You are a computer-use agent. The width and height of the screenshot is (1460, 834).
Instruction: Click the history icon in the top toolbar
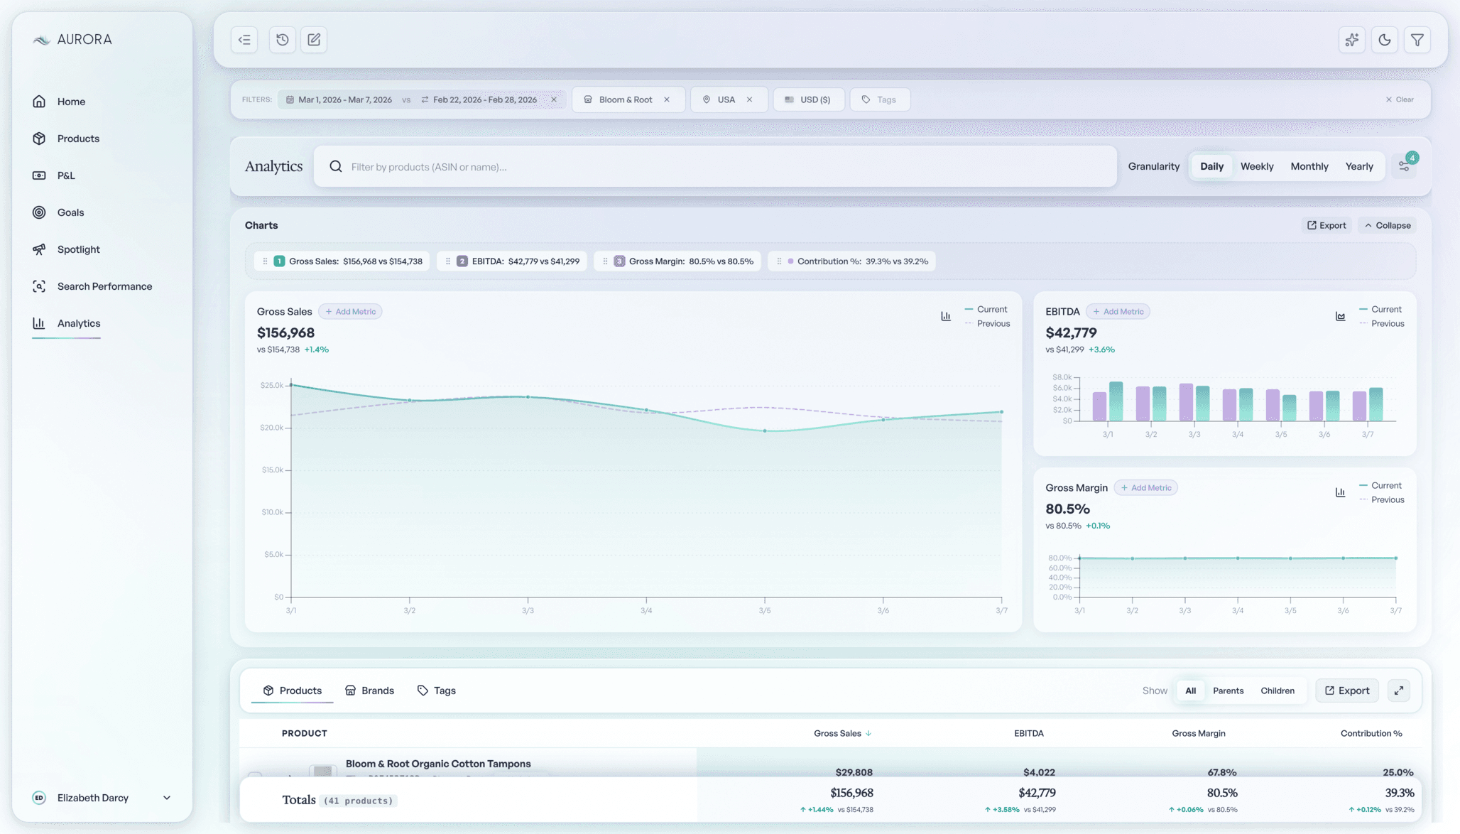(282, 40)
